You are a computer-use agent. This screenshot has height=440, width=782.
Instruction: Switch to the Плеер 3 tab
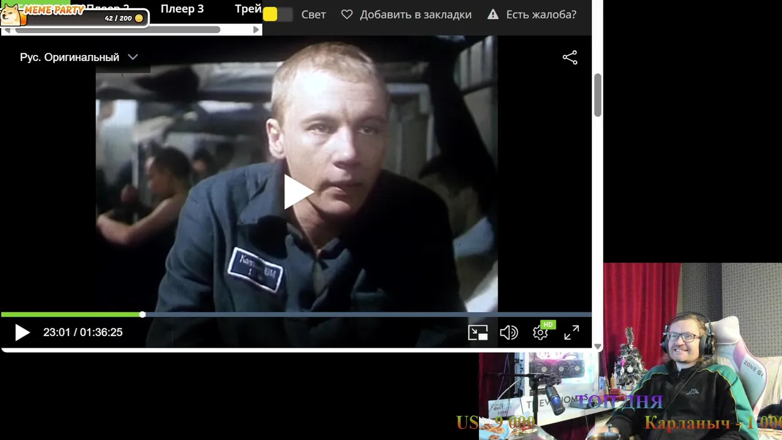click(x=182, y=9)
